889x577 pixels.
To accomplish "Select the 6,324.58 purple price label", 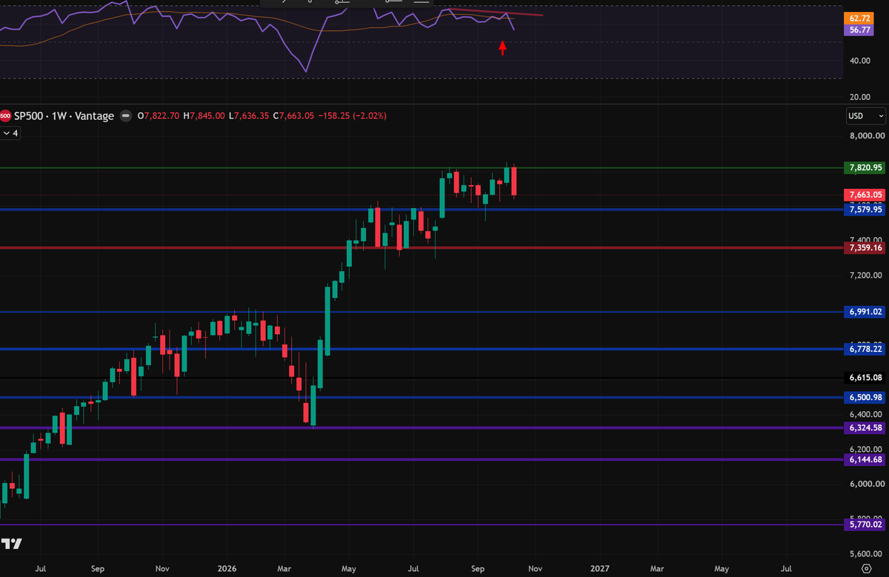I will pos(865,427).
